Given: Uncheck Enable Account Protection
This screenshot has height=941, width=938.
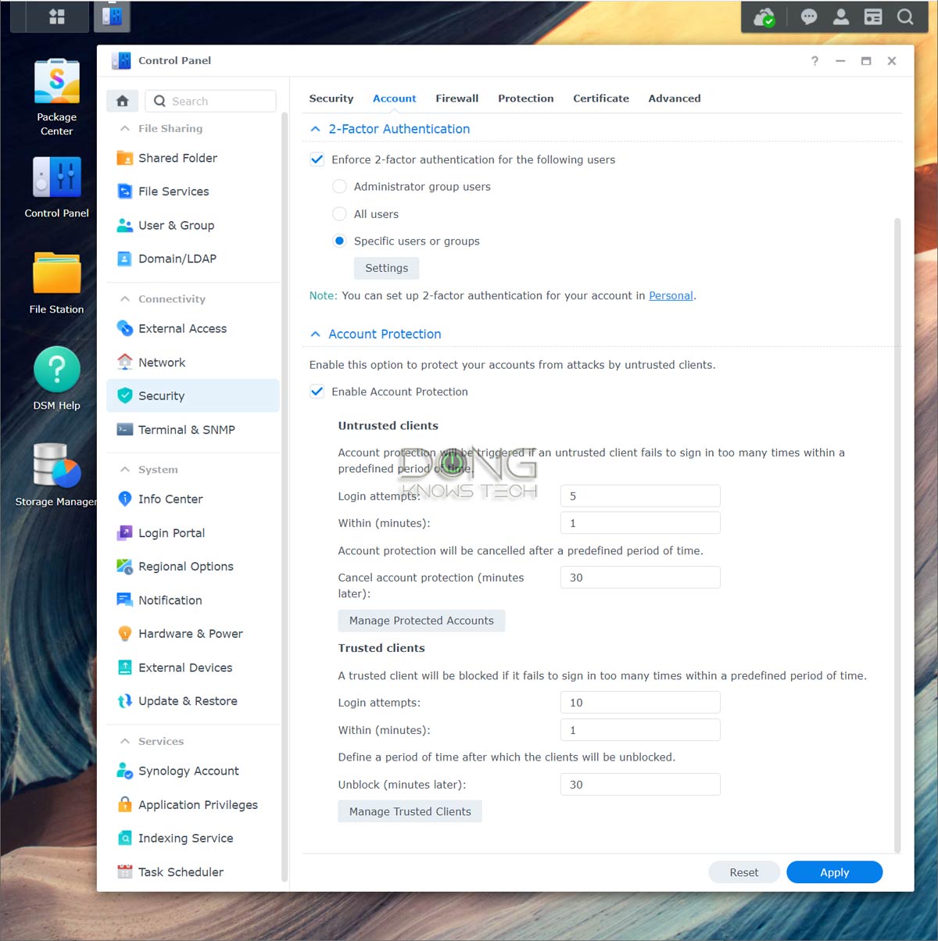Looking at the screenshot, I should point(317,391).
